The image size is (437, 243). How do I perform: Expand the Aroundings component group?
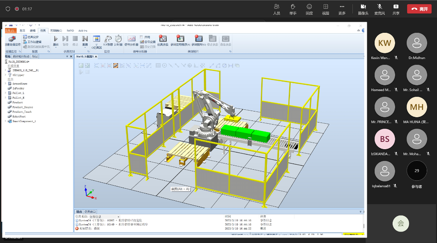point(6,84)
